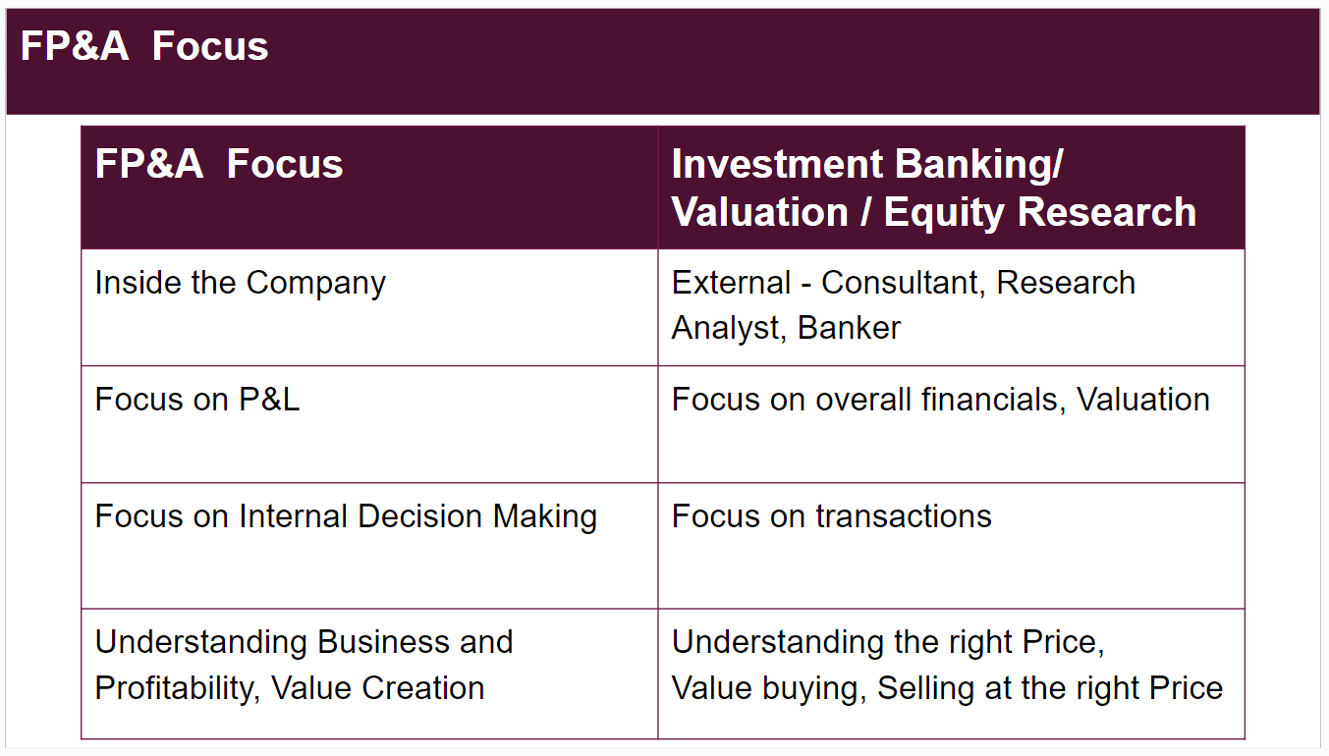Screen dimensions: 1329x756
Task: Select 'Focus on overall financials, Valuation' cell
Action: (x=951, y=424)
